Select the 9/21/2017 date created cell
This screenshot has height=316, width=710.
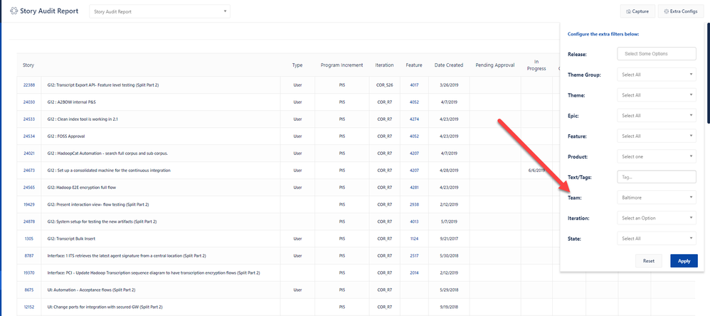(449, 239)
